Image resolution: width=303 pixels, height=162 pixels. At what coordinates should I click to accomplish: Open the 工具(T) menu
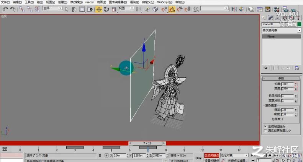[x=29, y=2]
